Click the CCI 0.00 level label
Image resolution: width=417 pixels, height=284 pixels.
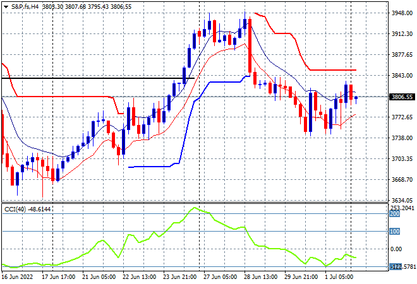point(396,249)
